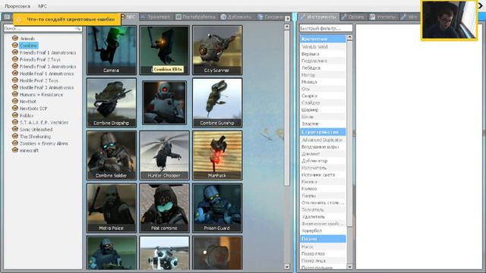Screen dimensions: 486x273
Task: Spawn the Pilot combine NPC
Action: click(x=164, y=208)
